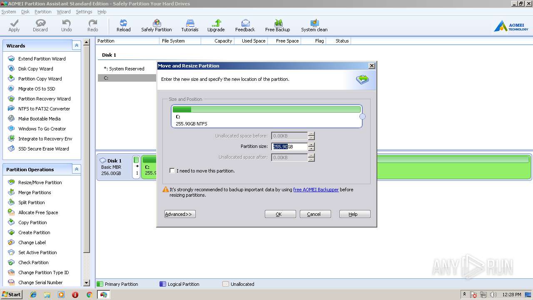Click the File System column header

tap(180, 41)
